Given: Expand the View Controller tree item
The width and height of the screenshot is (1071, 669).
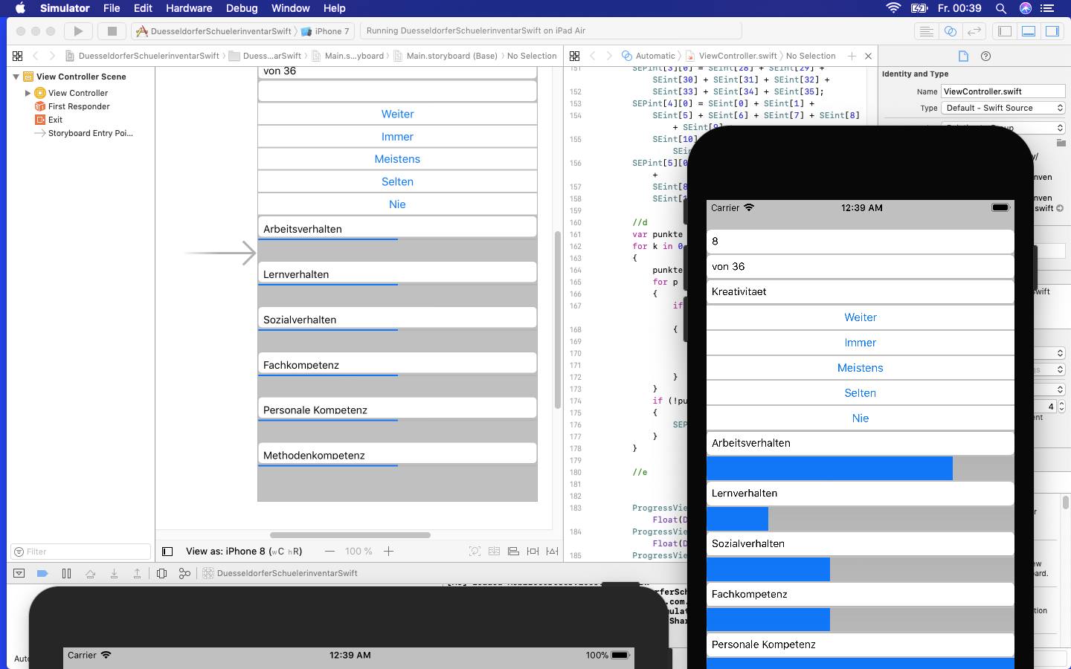Looking at the screenshot, I should pos(28,93).
